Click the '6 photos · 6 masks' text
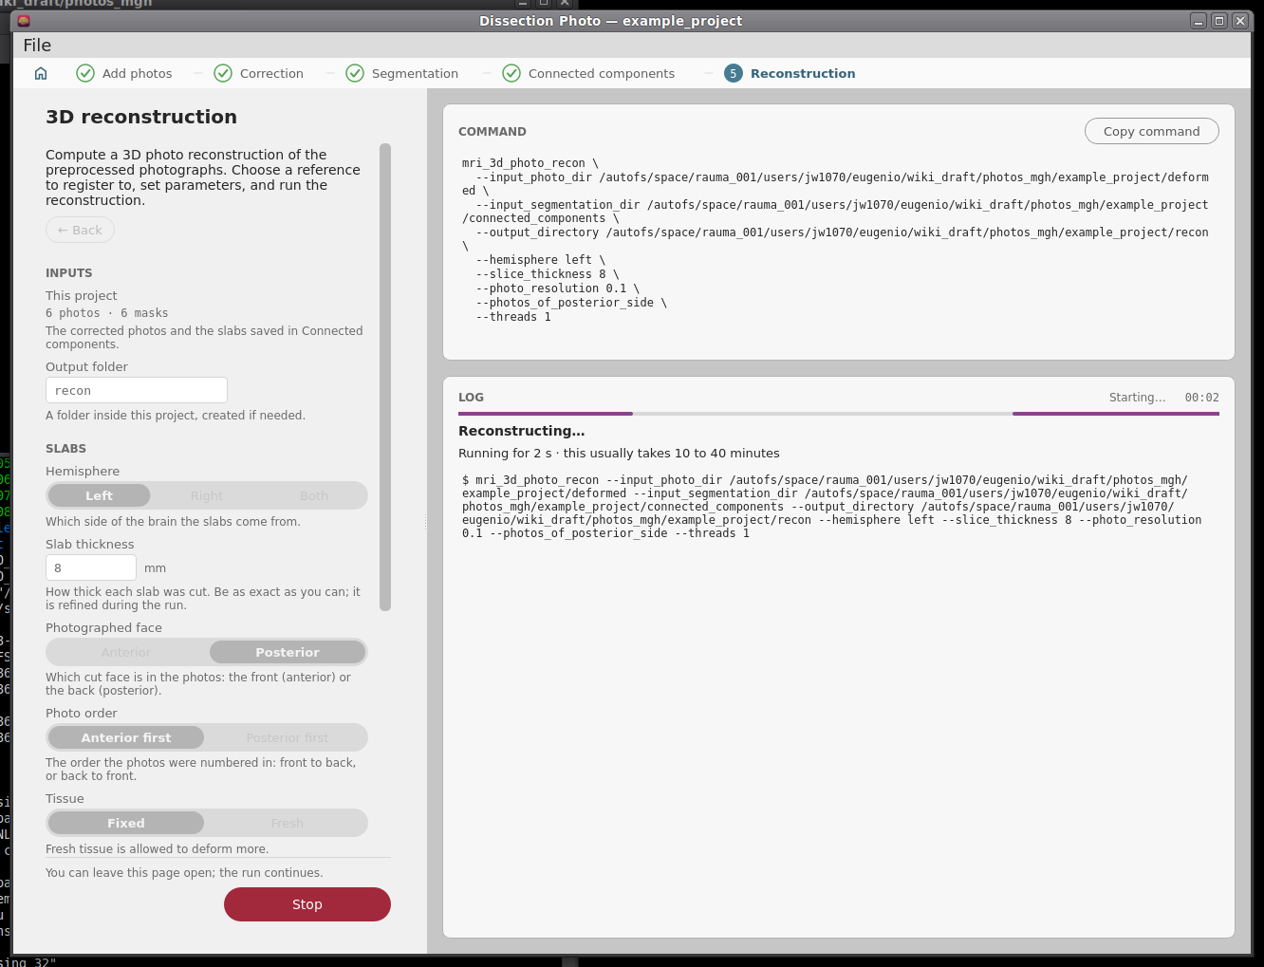Viewport: 1264px width, 967px height. (x=107, y=313)
